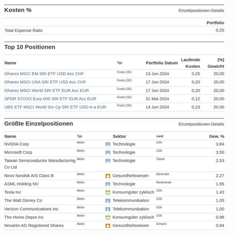Click the Telekommunikation icon in Verizon Communications row

(x=108, y=209)
